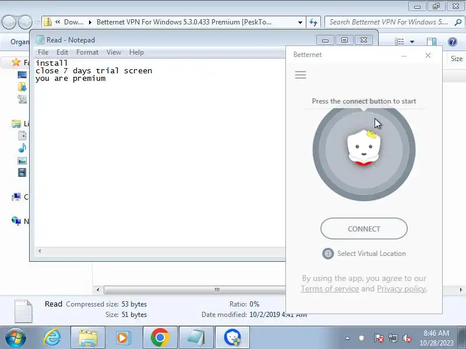Click the Explorer change view icon
This screenshot has width=466, height=349.
(x=399, y=41)
